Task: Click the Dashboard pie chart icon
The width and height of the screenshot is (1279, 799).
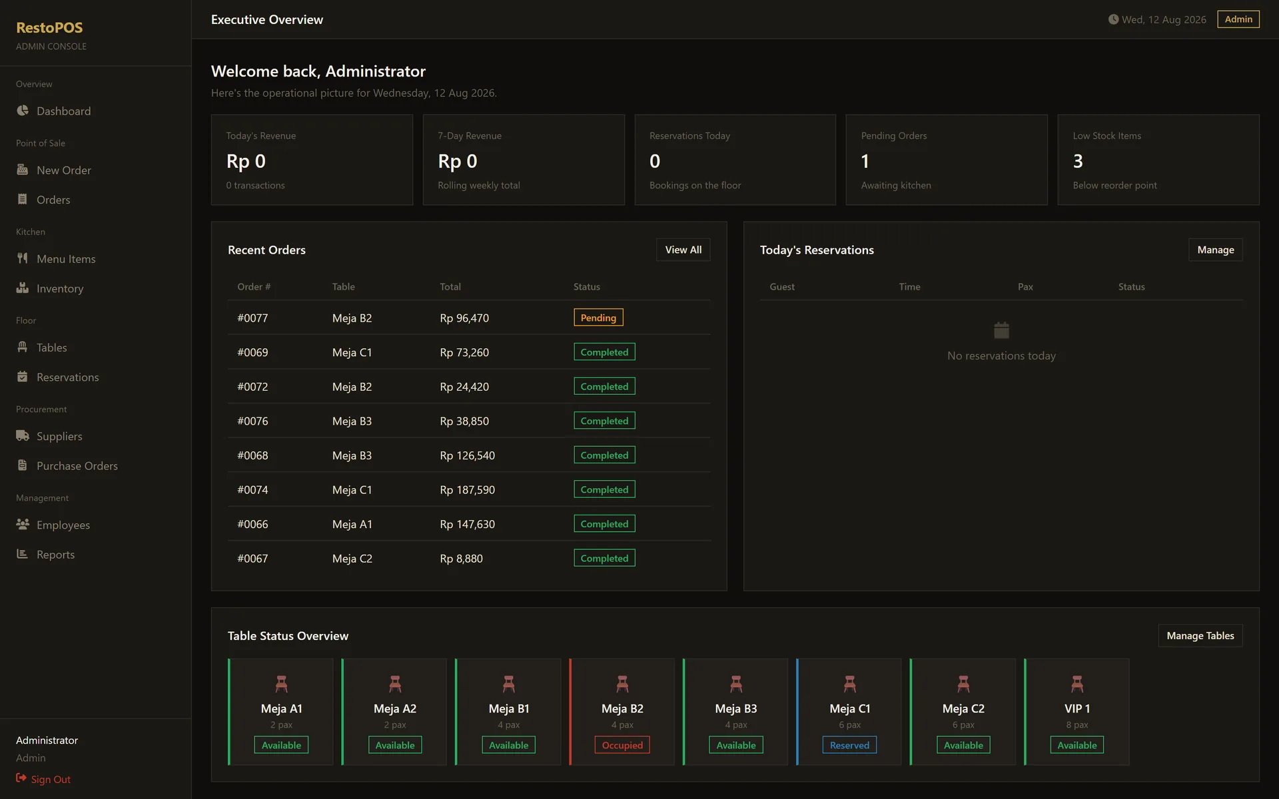Action: click(x=23, y=111)
